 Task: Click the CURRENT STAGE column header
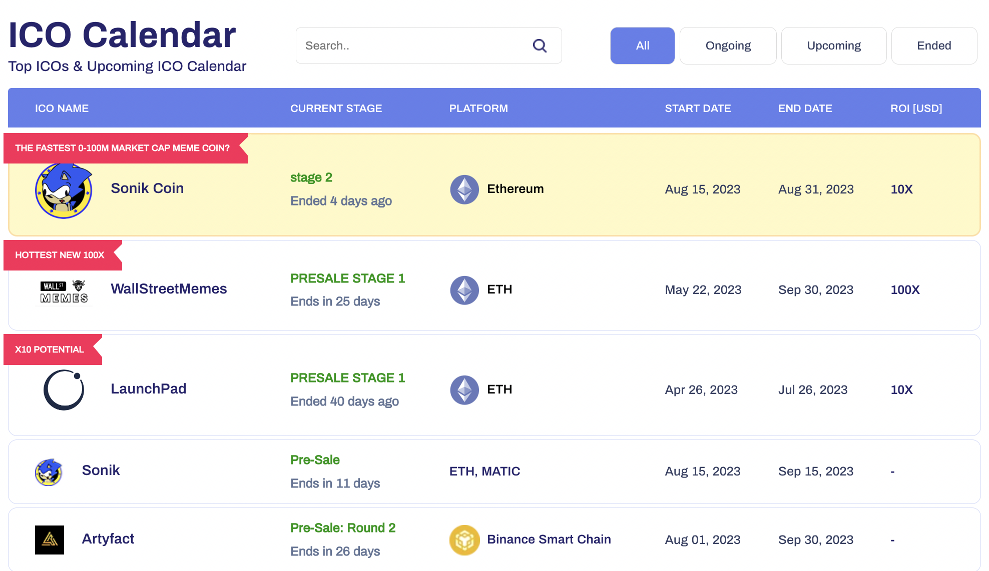(x=336, y=108)
